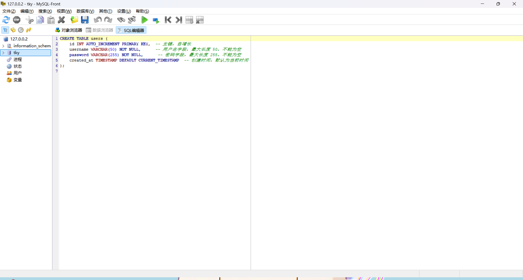
Task: Click the Refresh toolbar icon
Action: tap(6, 20)
